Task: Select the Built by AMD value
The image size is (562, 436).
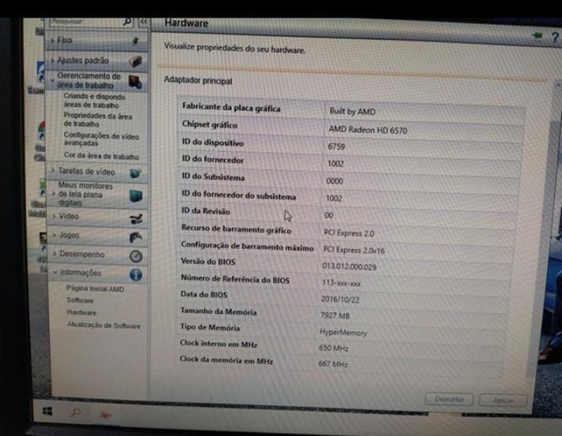Action: (352, 112)
